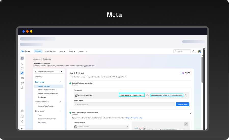
Task: Open the Your test number dropdown
Action: tap(101, 127)
